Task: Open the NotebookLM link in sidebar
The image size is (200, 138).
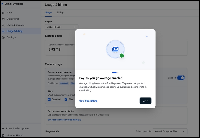Action: 14,135
